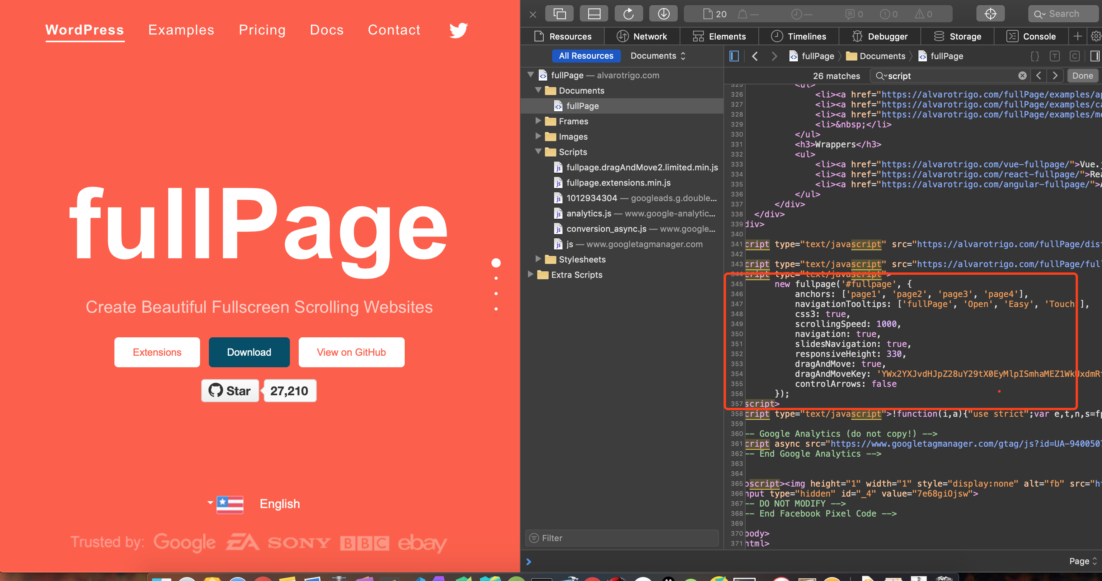Expand the Stylesheets folder
Image resolution: width=1102 pixels, height=581 pixels.
tap(538, 259)
